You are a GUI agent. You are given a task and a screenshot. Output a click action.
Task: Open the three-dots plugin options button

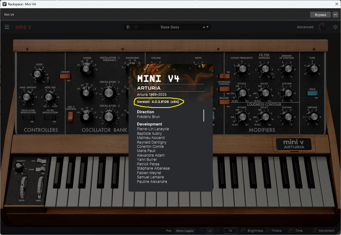(335, 15)
